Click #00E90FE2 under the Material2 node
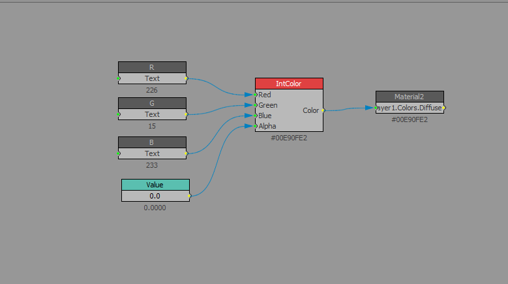508x284 pixels. [x=410, y=119]
